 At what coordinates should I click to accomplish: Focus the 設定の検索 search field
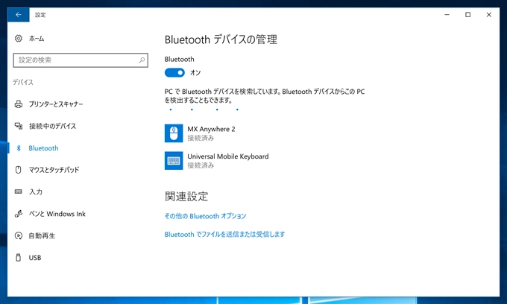[81, 60]
